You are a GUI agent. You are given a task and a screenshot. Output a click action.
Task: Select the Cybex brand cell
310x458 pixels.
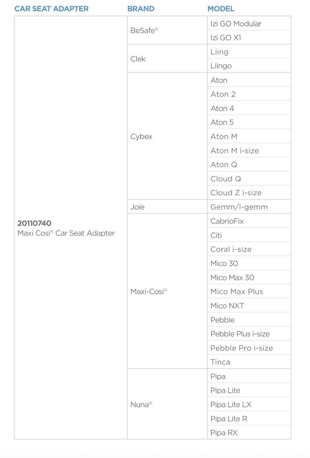[167, 136]
